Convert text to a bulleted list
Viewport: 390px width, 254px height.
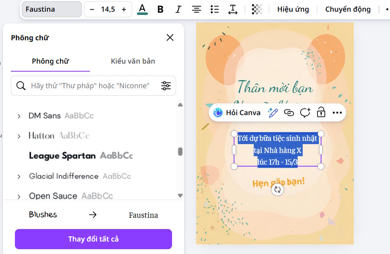pyautogui.click(x=214, y=9)
